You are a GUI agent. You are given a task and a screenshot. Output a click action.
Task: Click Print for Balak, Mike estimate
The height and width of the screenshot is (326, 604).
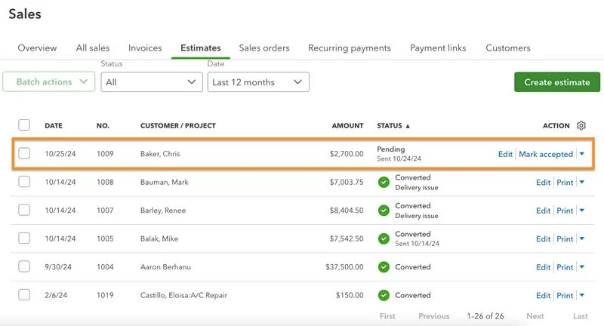point(565,239)
